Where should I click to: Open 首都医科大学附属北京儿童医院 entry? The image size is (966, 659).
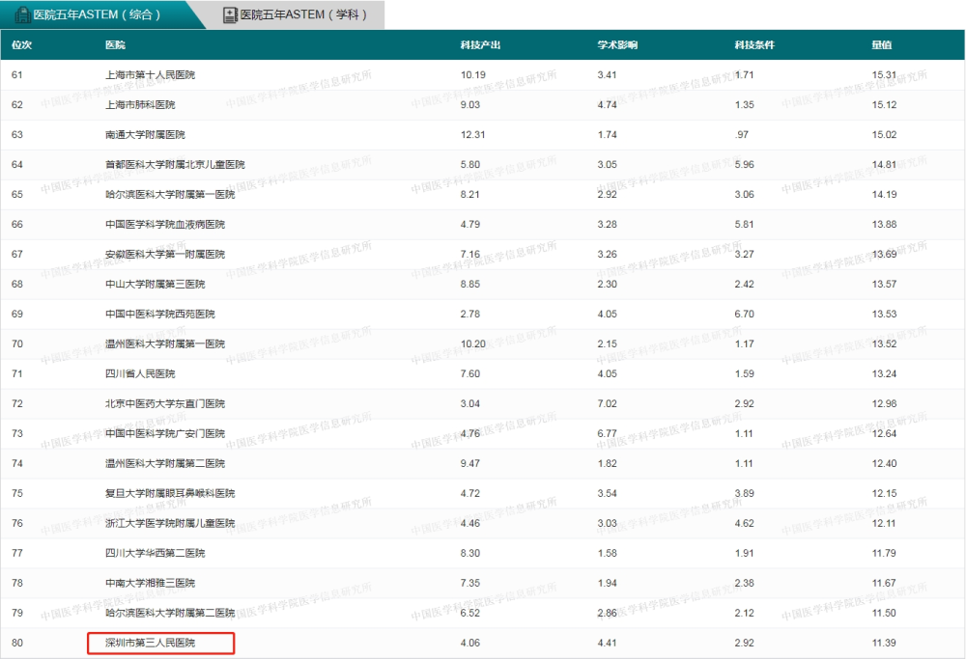click(175, 164)
